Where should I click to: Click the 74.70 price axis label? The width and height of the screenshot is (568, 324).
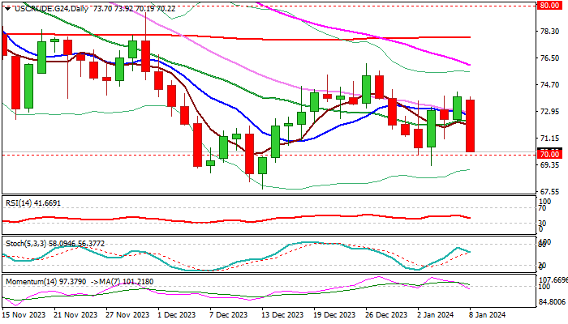549,85
